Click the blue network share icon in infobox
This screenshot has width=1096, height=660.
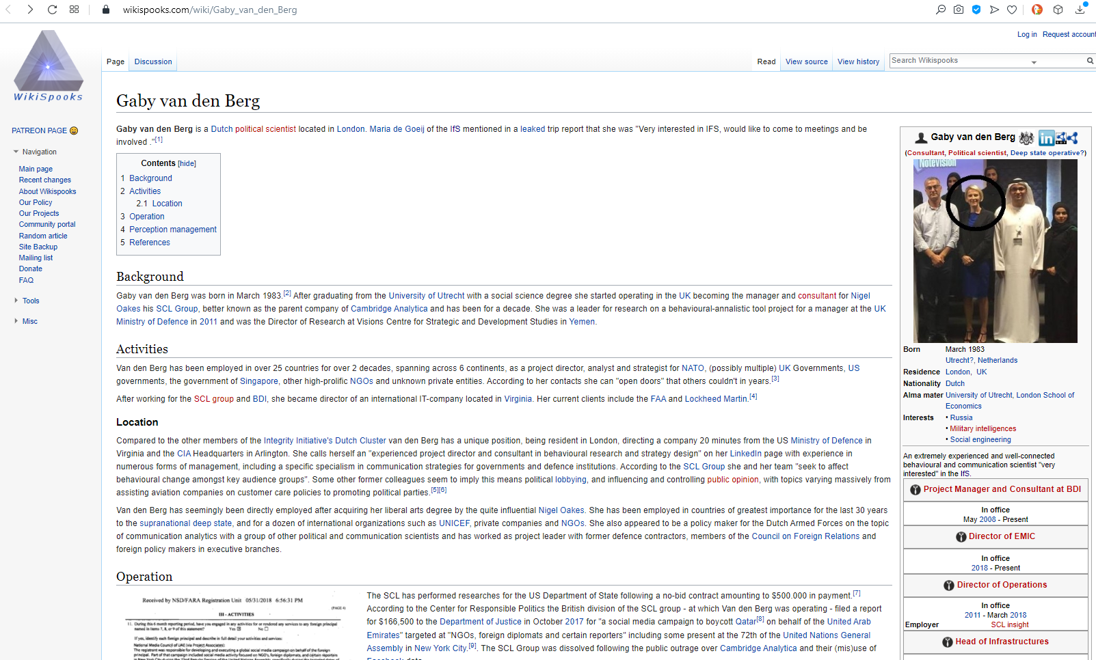pyautogui.click(x=1072, y=138)
